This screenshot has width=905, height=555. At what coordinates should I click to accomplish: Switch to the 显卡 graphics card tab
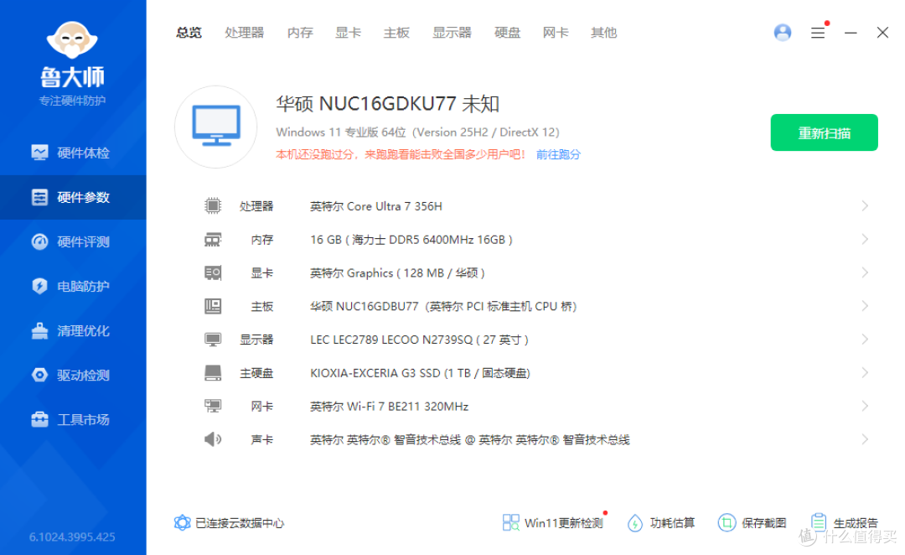point(348,33)
